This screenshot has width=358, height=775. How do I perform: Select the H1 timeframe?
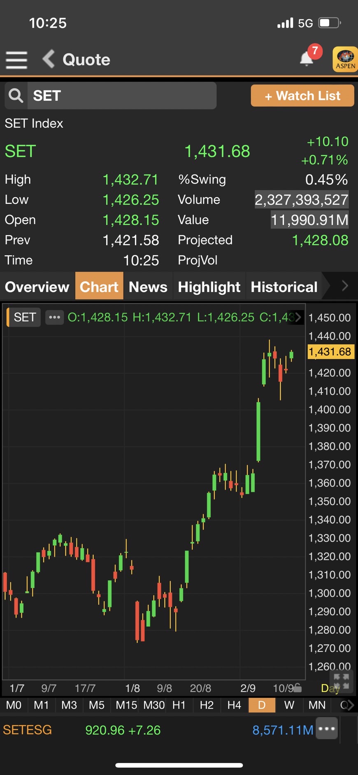(179, 705)
